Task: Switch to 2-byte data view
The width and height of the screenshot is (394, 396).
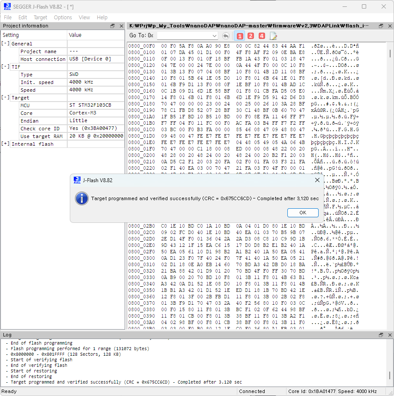Action: 251,36
